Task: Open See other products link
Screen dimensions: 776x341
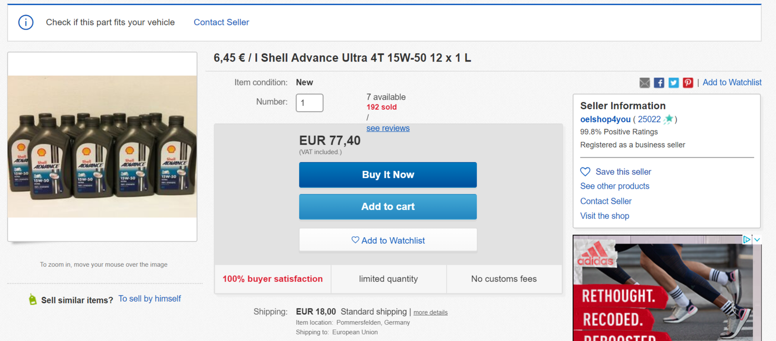Action: (614, 186)
